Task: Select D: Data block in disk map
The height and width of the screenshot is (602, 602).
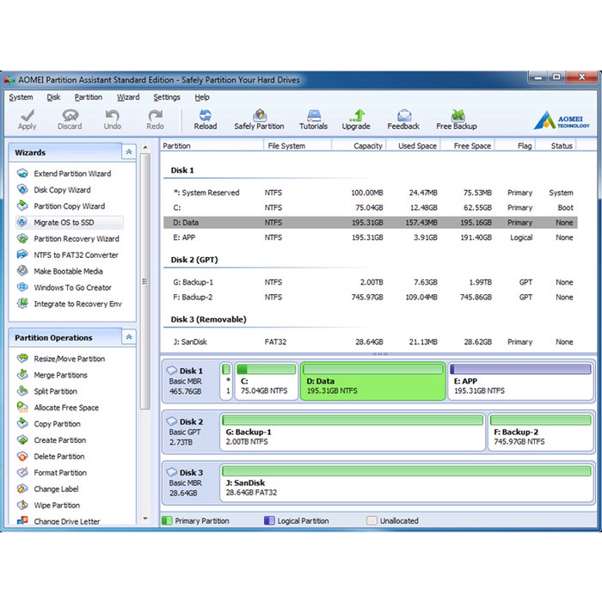Action: pos(372,381)
